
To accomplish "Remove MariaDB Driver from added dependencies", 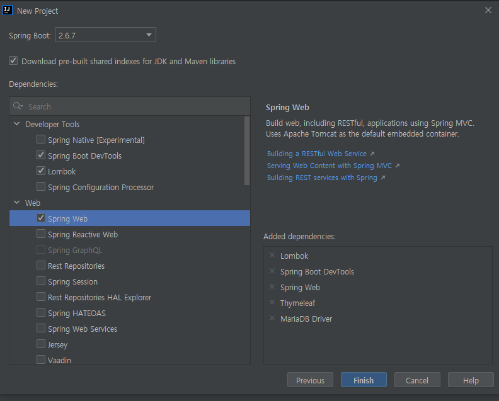I will [x=272, y=318].
